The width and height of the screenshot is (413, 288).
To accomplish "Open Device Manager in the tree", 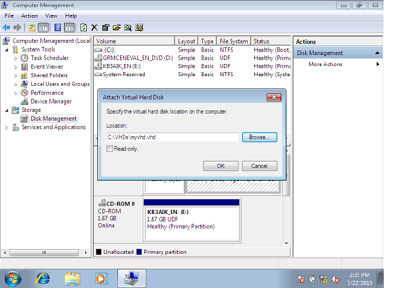I will click(x=51, y=101).
